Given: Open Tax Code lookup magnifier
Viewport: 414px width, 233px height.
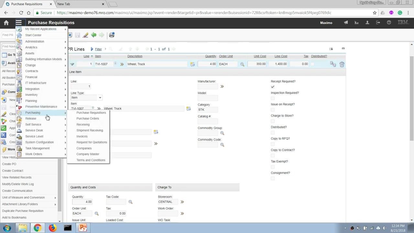Looking at the screenshot, I should (130, 202).
